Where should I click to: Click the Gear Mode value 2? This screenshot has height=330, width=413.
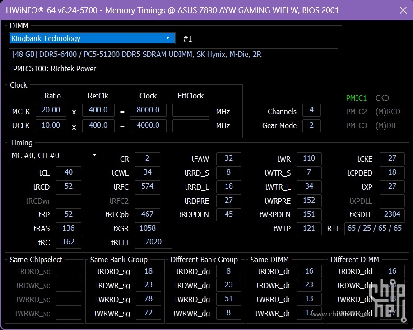point(311,125)
